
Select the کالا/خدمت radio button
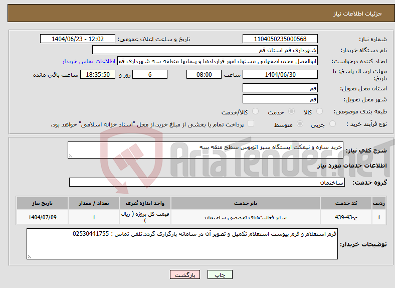(256, 111)
